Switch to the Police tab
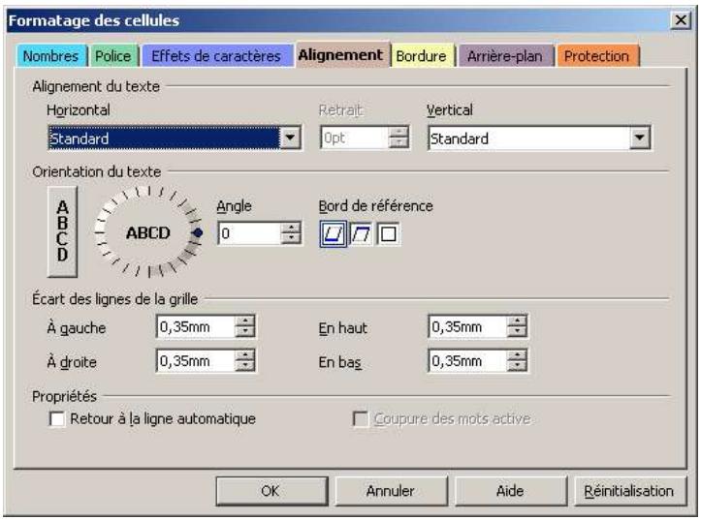The image size is (701, 520). [113, 56]
